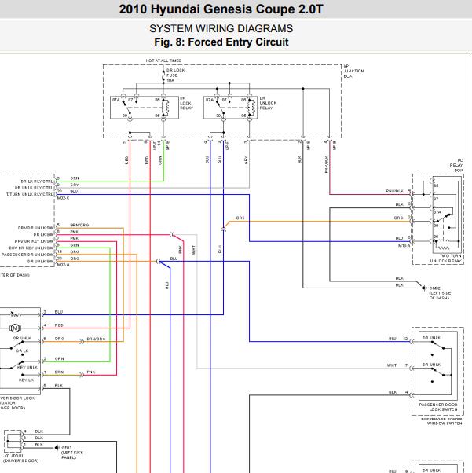Click the KEY LK switch label
This screenshot has width=472, height=473.
26,380
